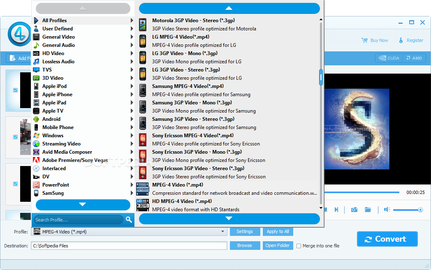The image size is (431, 270).
Task: Open the Settings button
Action: [x=245, y=231]
